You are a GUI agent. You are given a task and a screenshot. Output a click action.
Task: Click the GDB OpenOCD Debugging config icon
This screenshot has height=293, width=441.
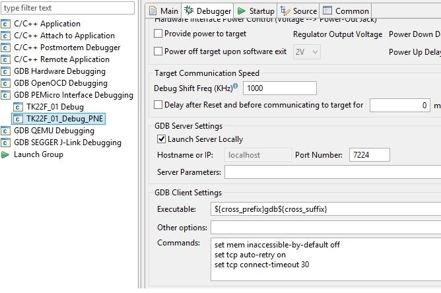[6, 83]
